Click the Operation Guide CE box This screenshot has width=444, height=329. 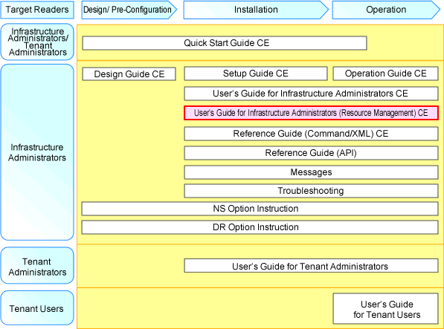386,74
